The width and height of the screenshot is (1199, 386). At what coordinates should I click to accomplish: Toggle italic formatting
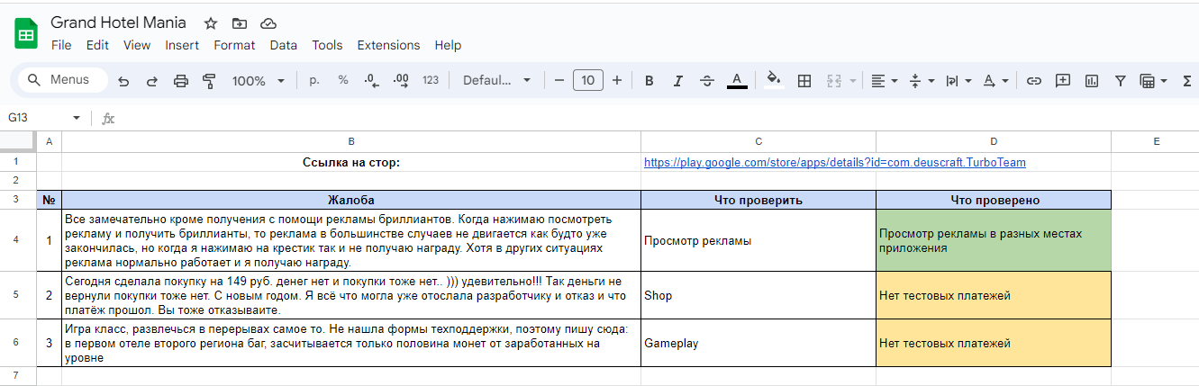677,81
